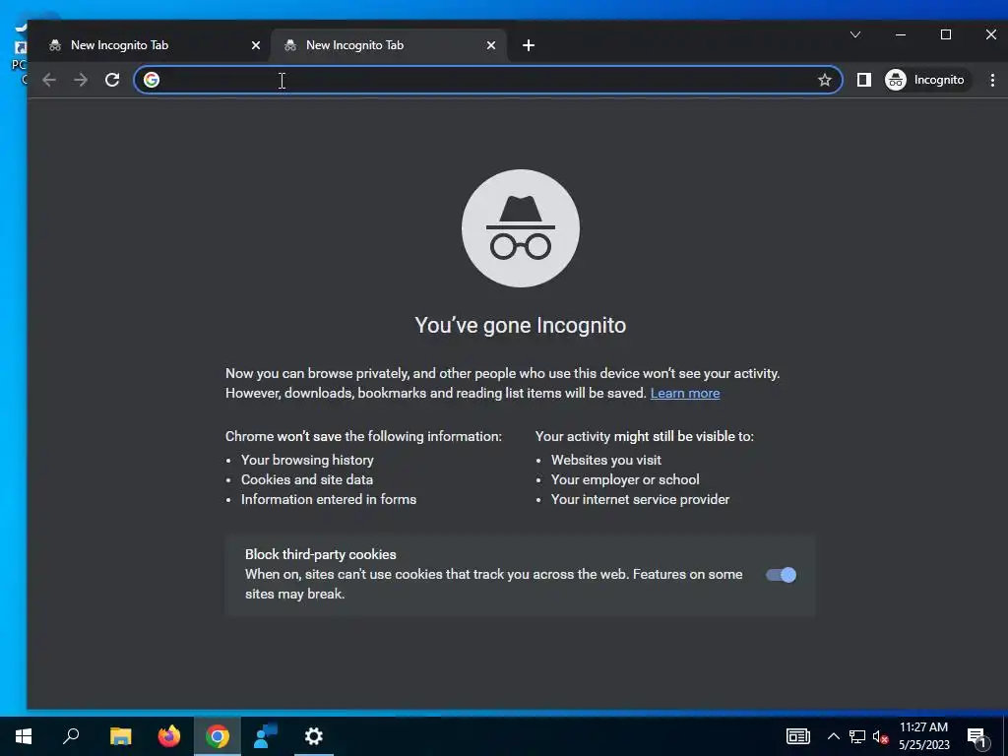Click "Information entered in forms" text

(329, 499)
